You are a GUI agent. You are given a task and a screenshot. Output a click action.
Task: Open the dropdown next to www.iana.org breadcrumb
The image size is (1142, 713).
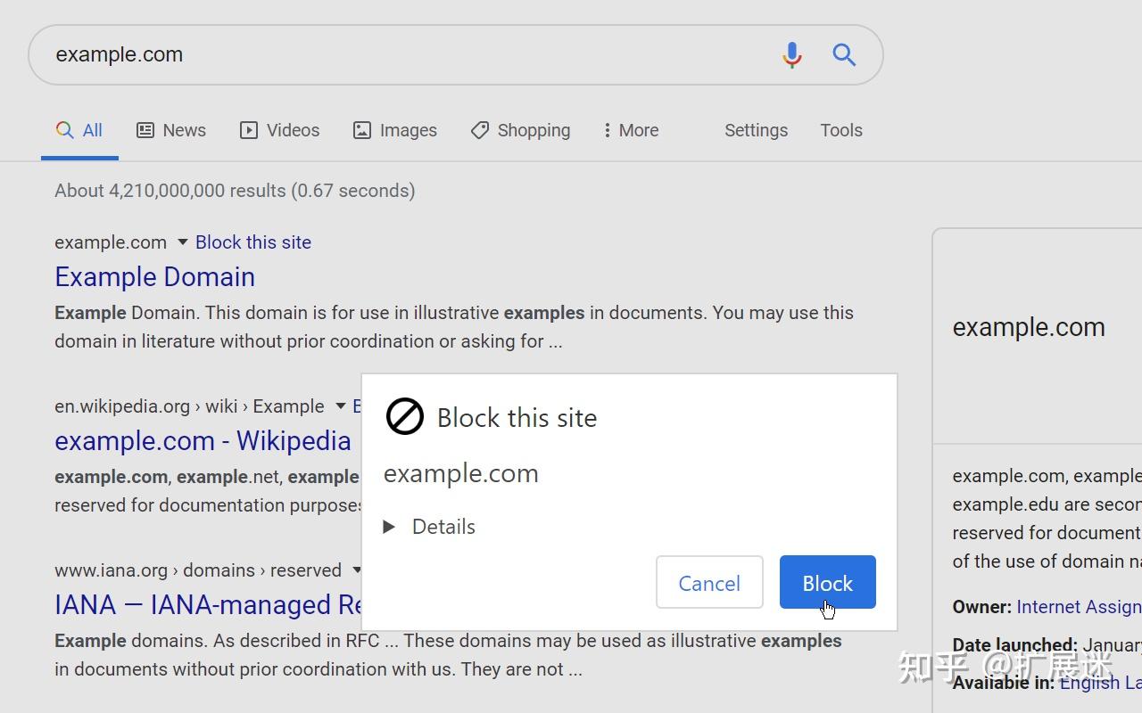point(357,570)
